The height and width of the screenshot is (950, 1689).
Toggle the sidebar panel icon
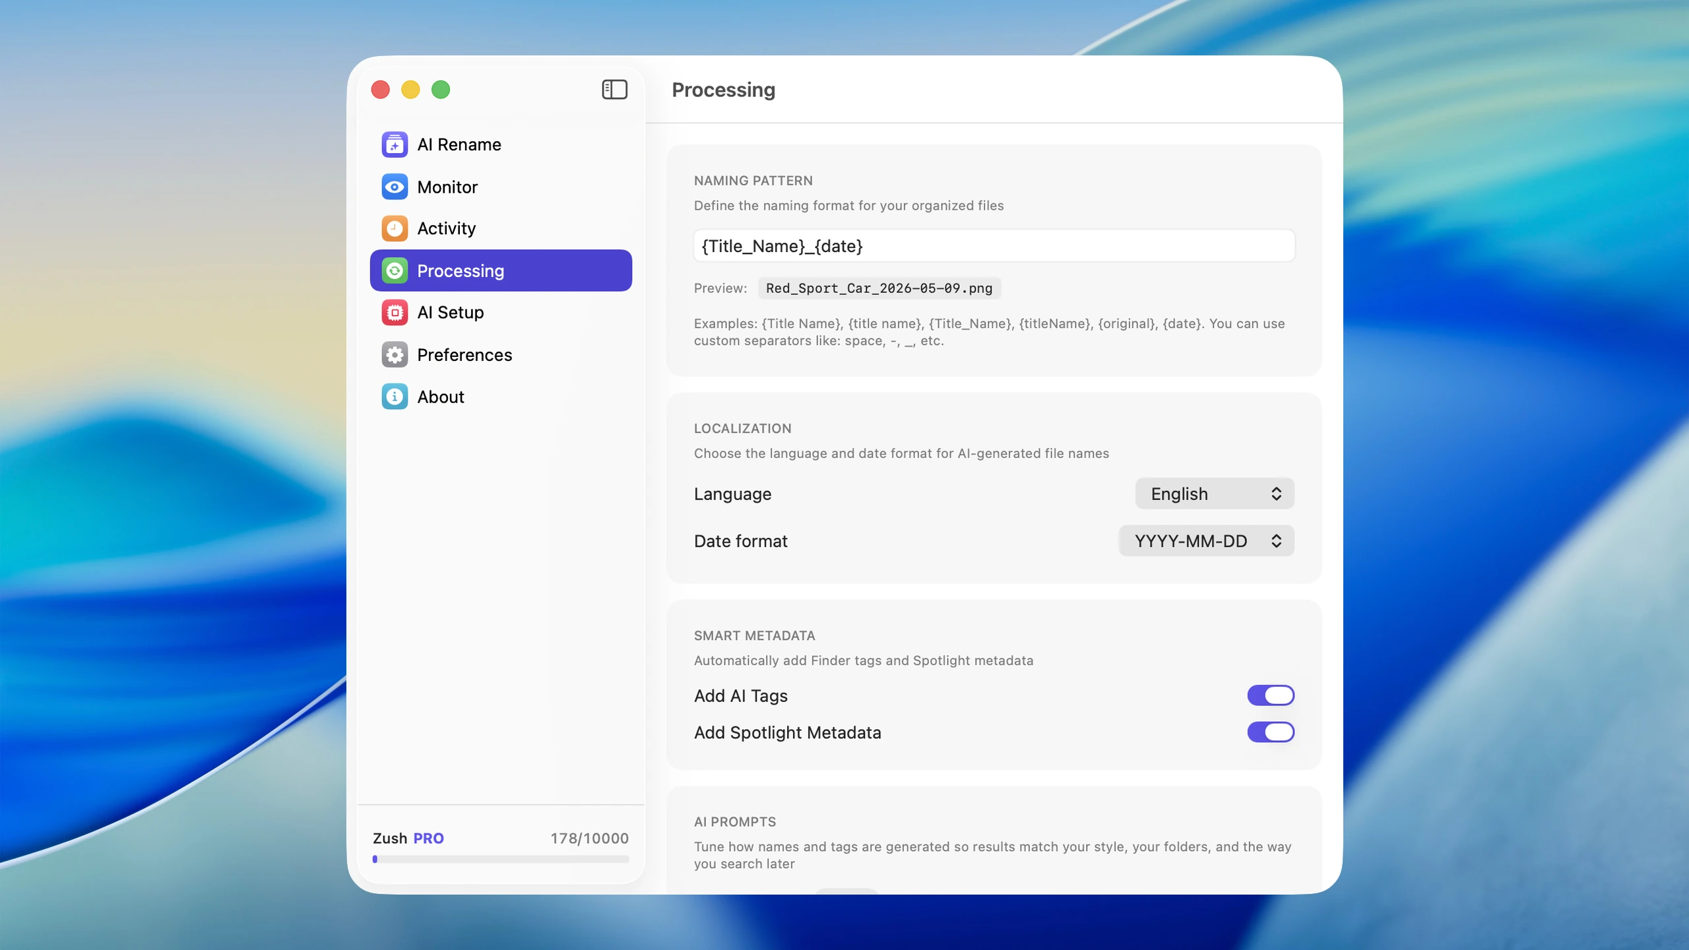point(614,90)
